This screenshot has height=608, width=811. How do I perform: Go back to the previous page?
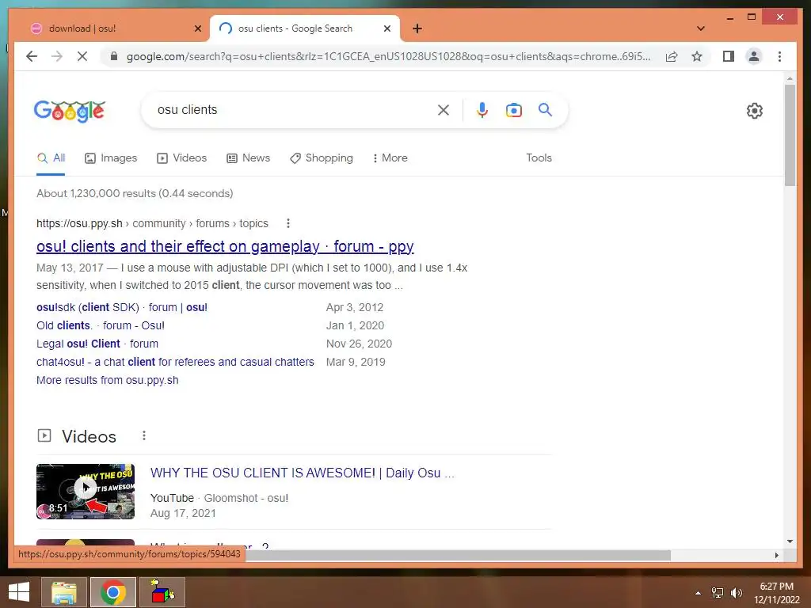32,56
